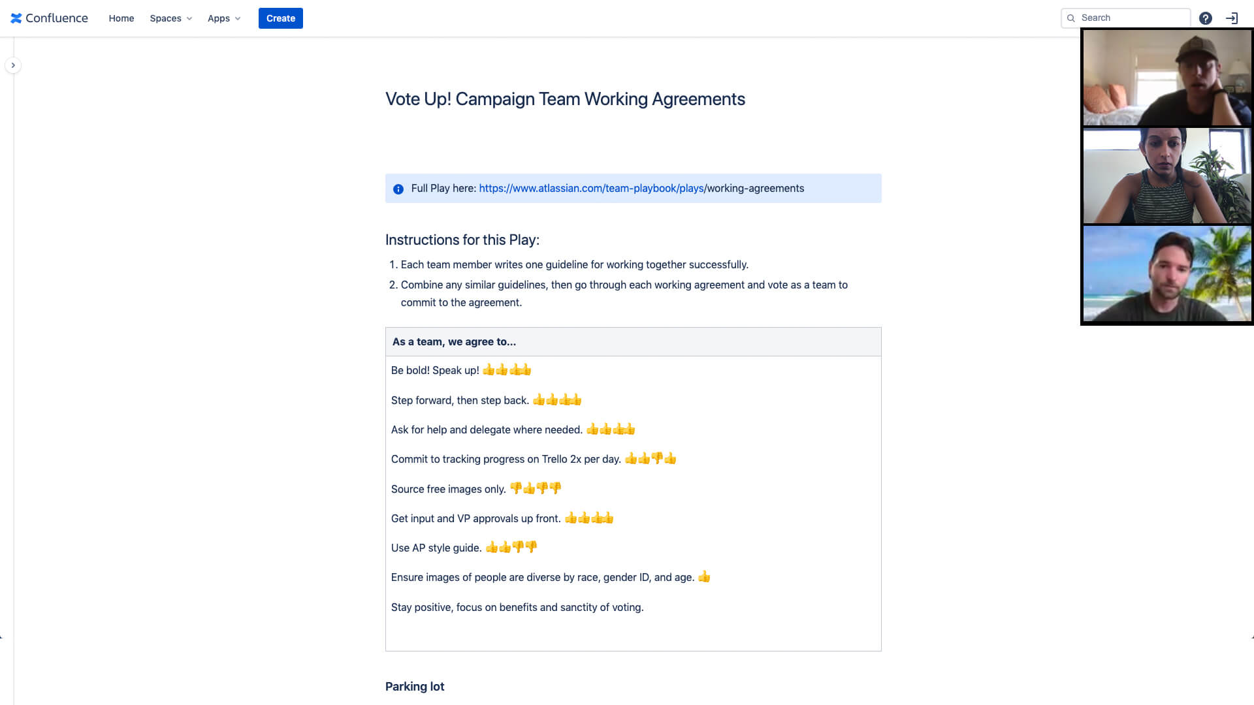Click the Home menu item
The image size is (1254, 705).
pos(122,18)
